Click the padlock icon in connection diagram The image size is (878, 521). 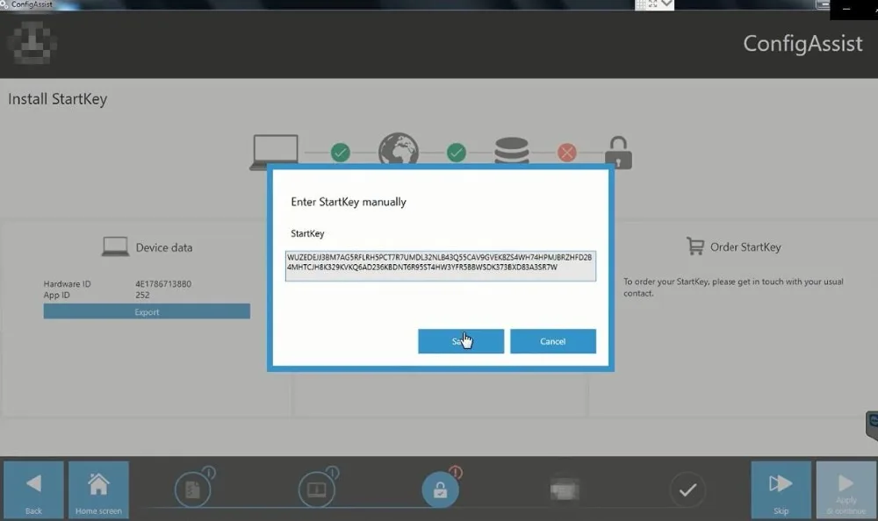click(x=619, y=153)
